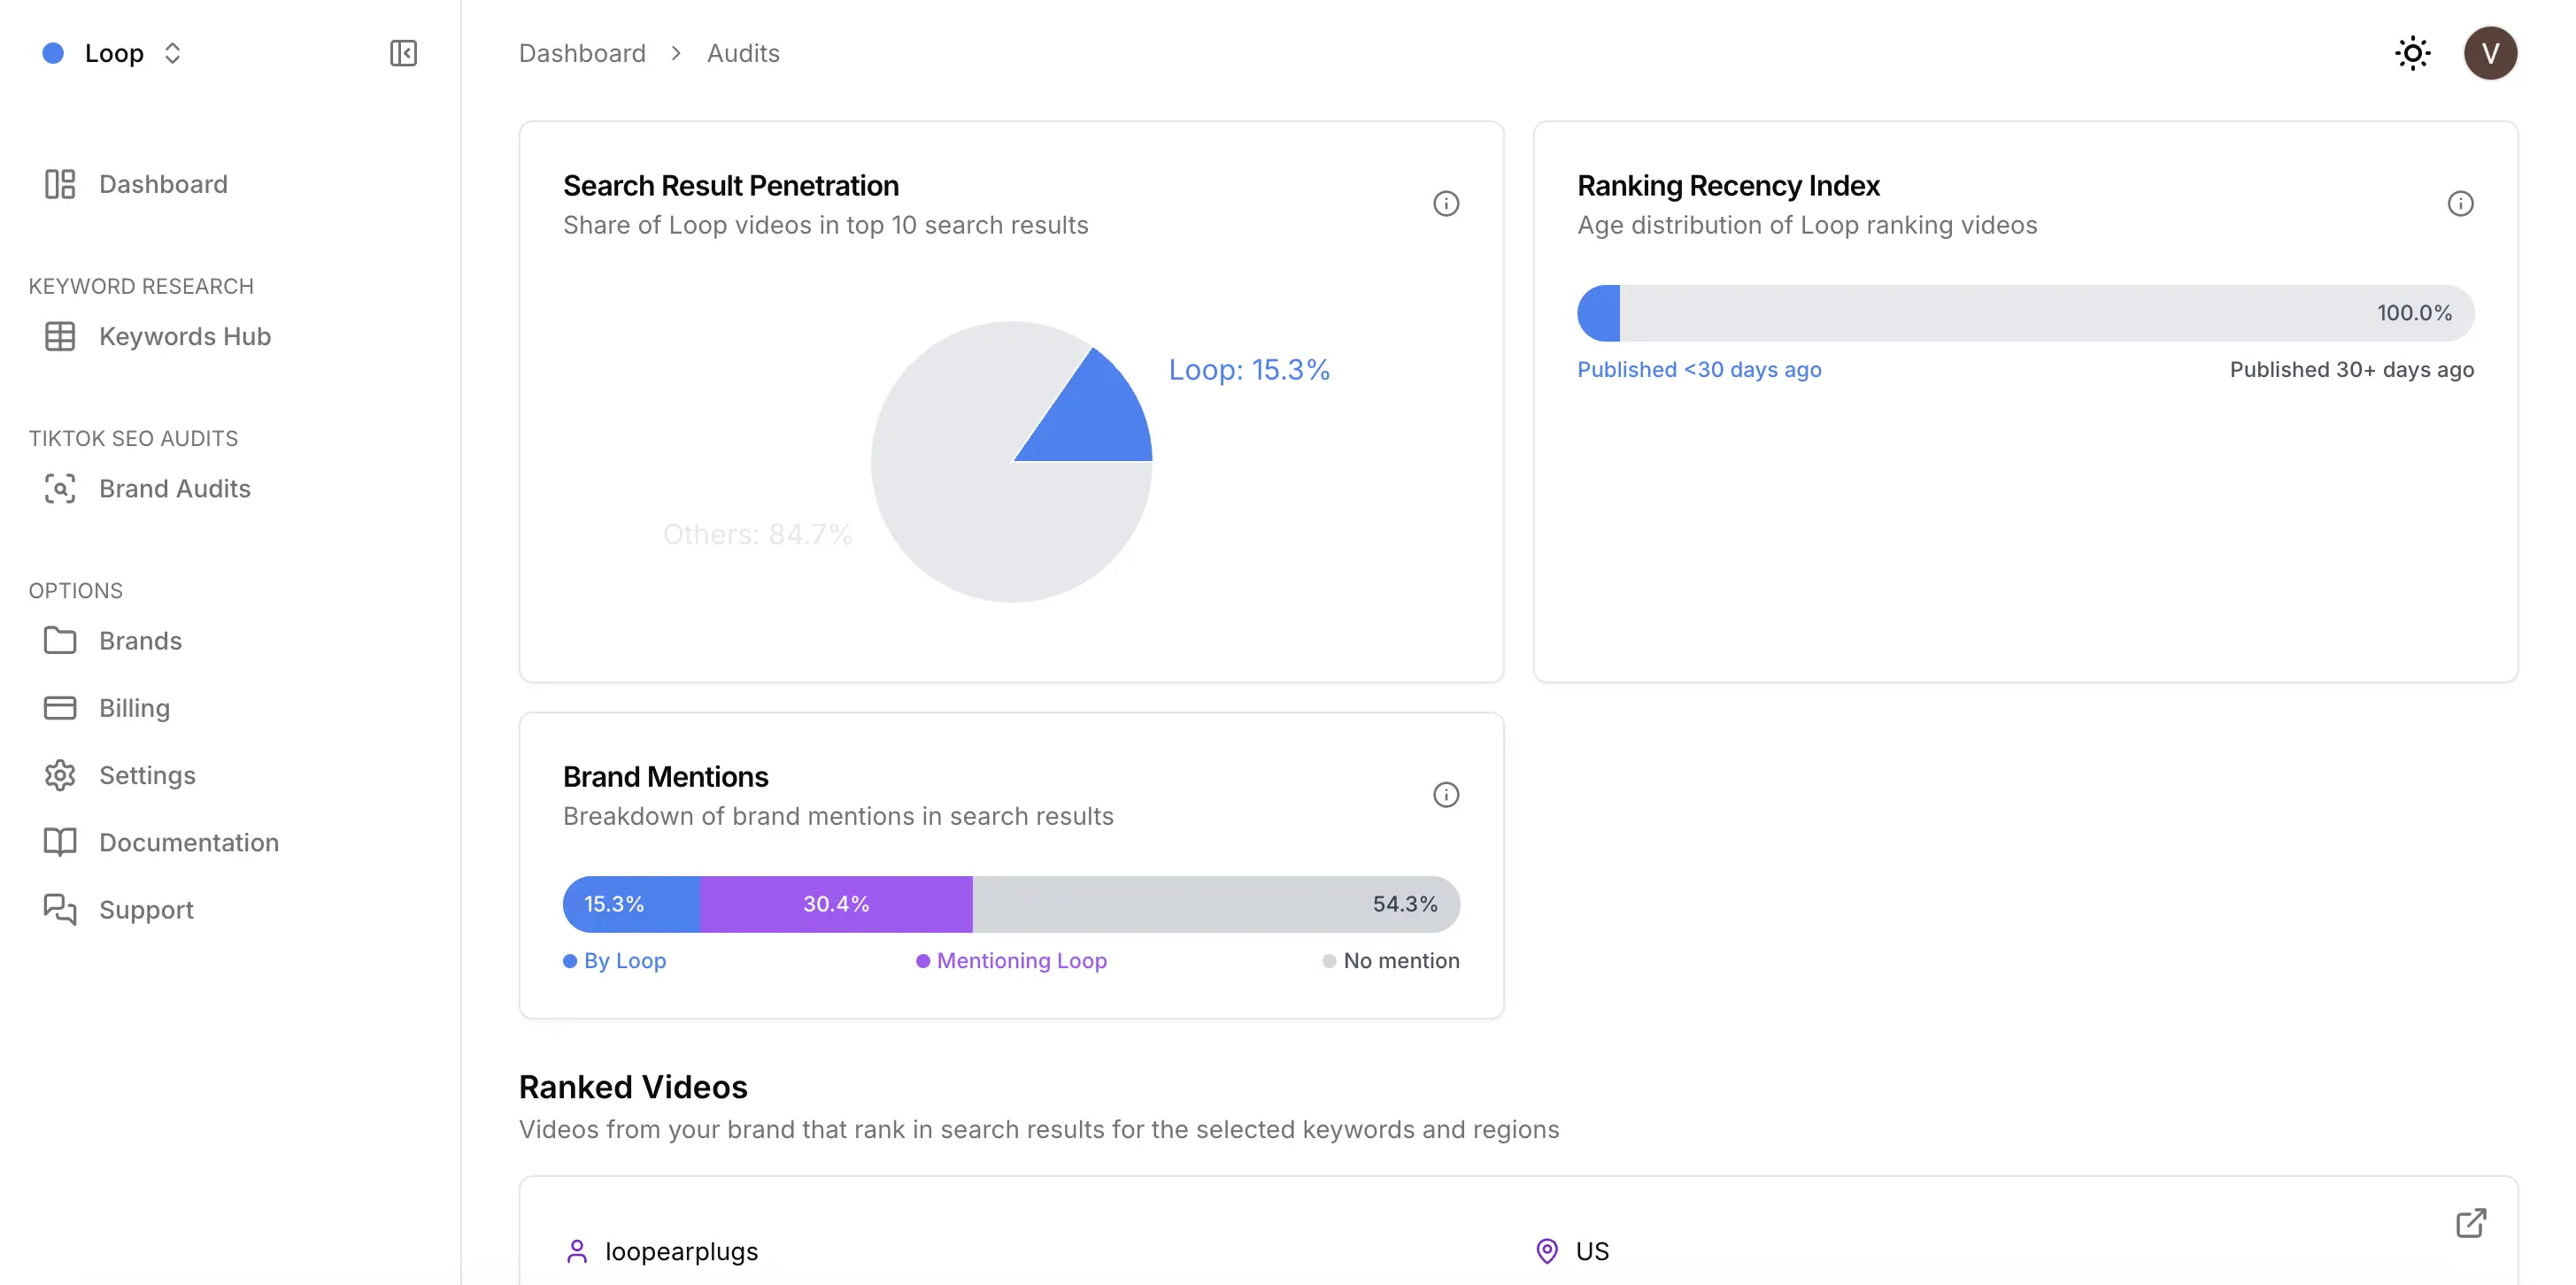Open Billing page
This screenshot has height=1285, width=2576.
[134, 707]
